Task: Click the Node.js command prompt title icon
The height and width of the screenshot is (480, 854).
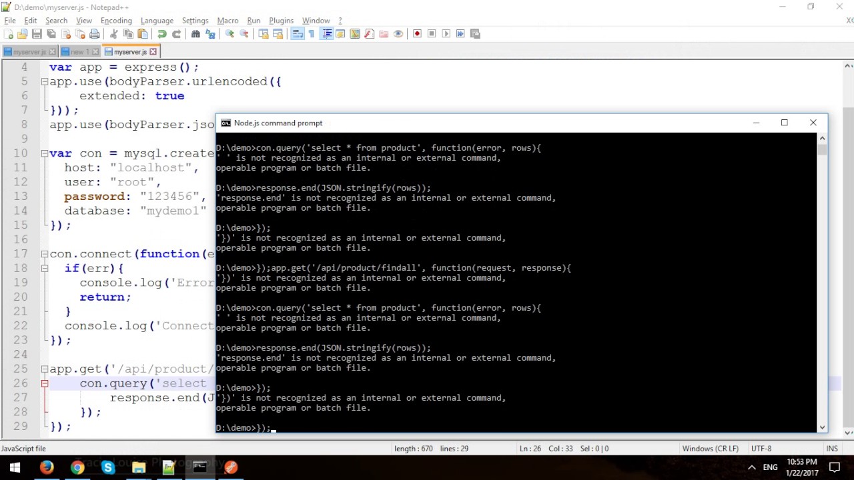Action: (226, 123)
